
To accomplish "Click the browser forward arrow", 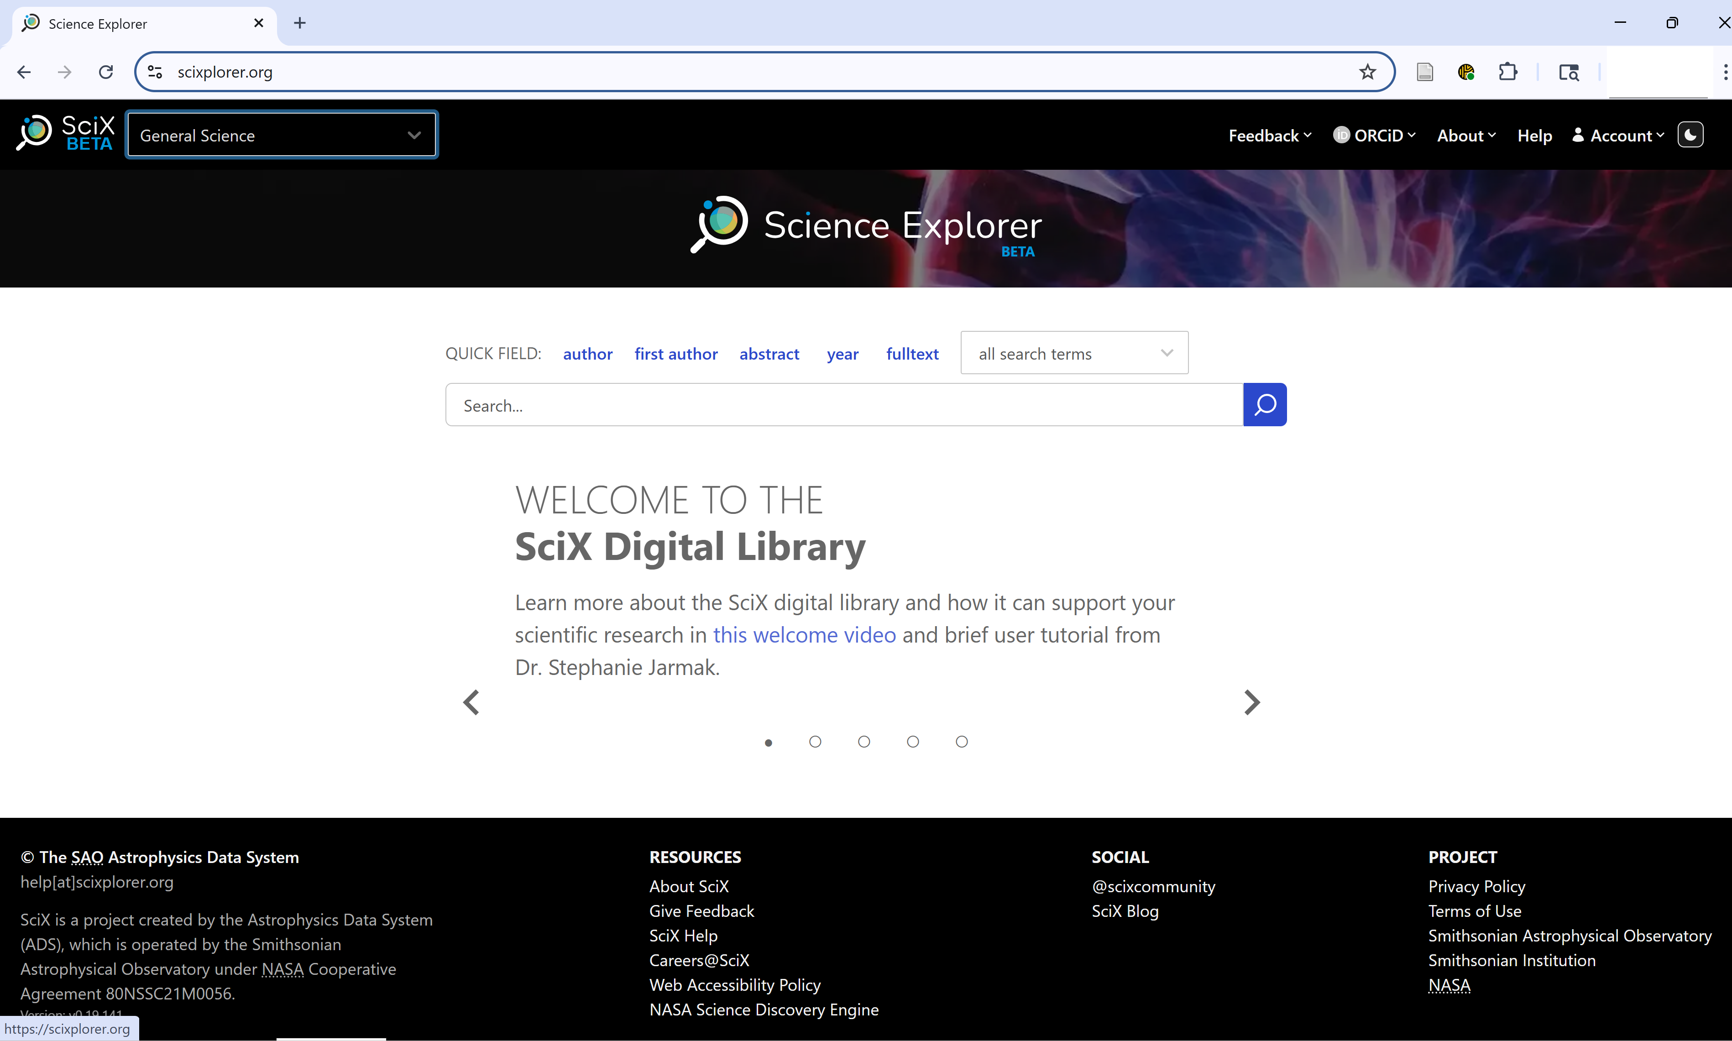I will tap(64, 72).
